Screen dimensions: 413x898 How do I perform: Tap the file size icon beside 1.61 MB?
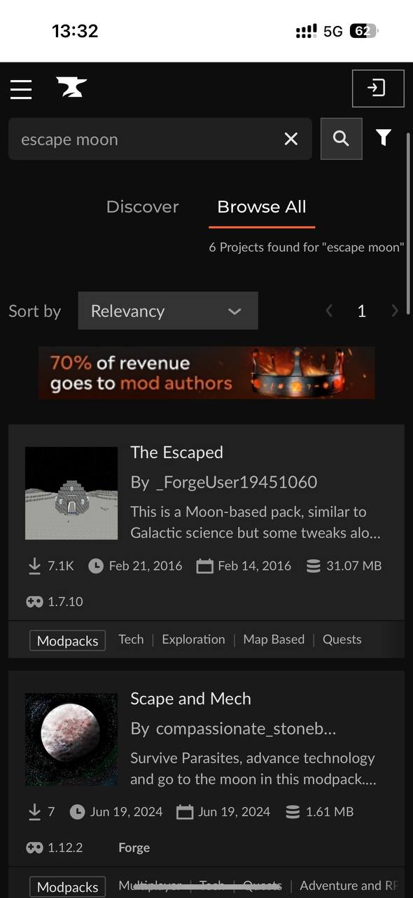293,812
